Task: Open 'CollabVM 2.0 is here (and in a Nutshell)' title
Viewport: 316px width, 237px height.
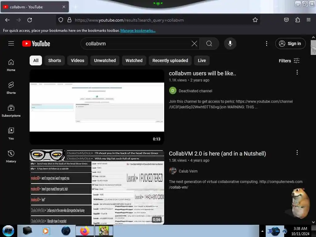Action: (x=217, y=154)
